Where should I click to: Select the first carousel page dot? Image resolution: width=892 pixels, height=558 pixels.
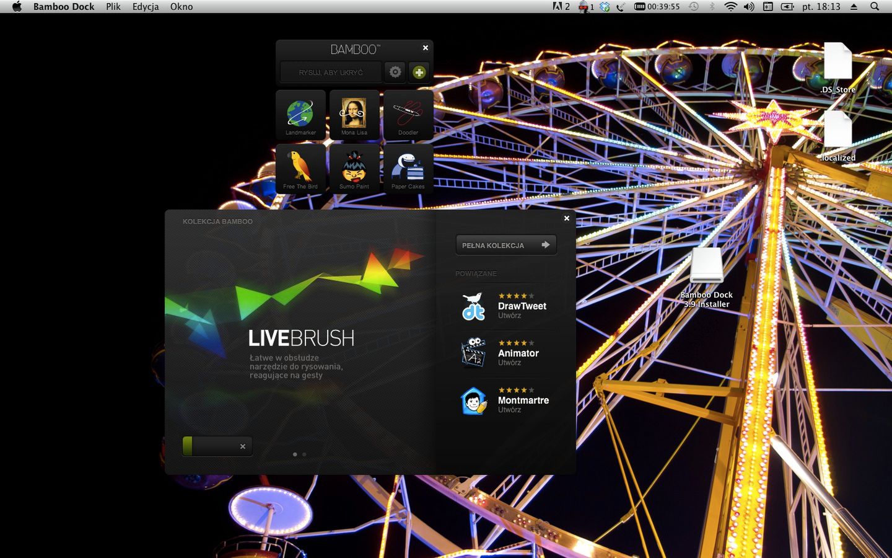coord(295,454)
